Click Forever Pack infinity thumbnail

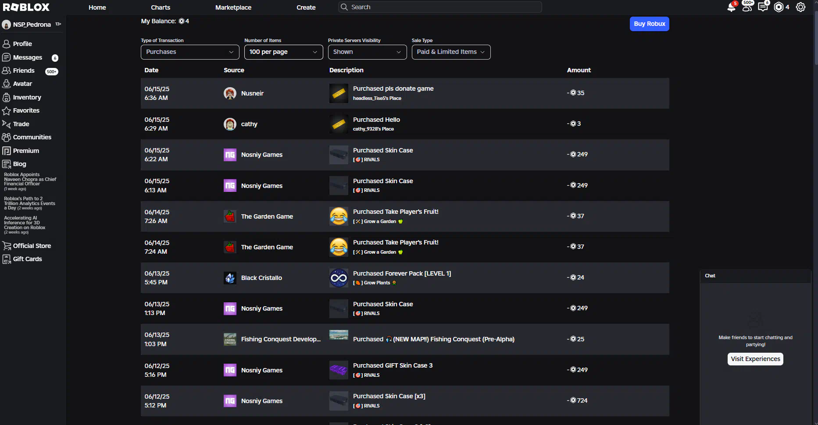(339, 278)
